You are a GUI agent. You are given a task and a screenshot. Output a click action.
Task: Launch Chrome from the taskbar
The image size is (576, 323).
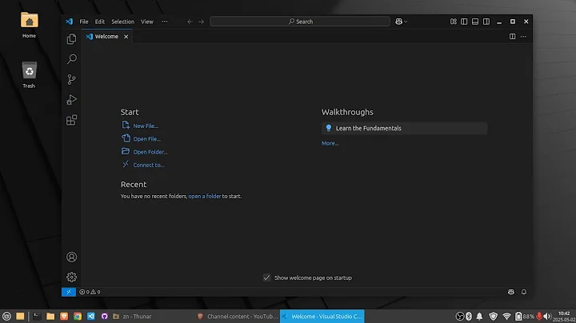point(78,316)
